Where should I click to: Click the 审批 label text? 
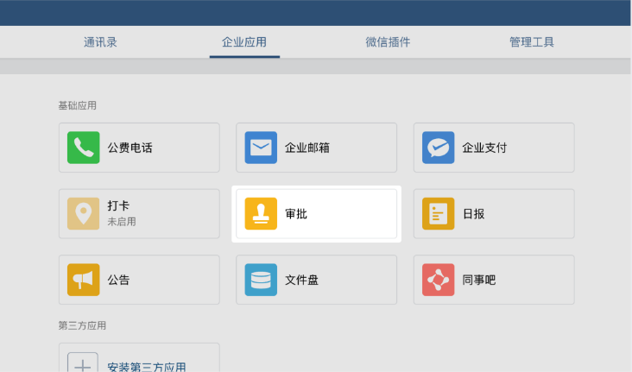point(296,213)
